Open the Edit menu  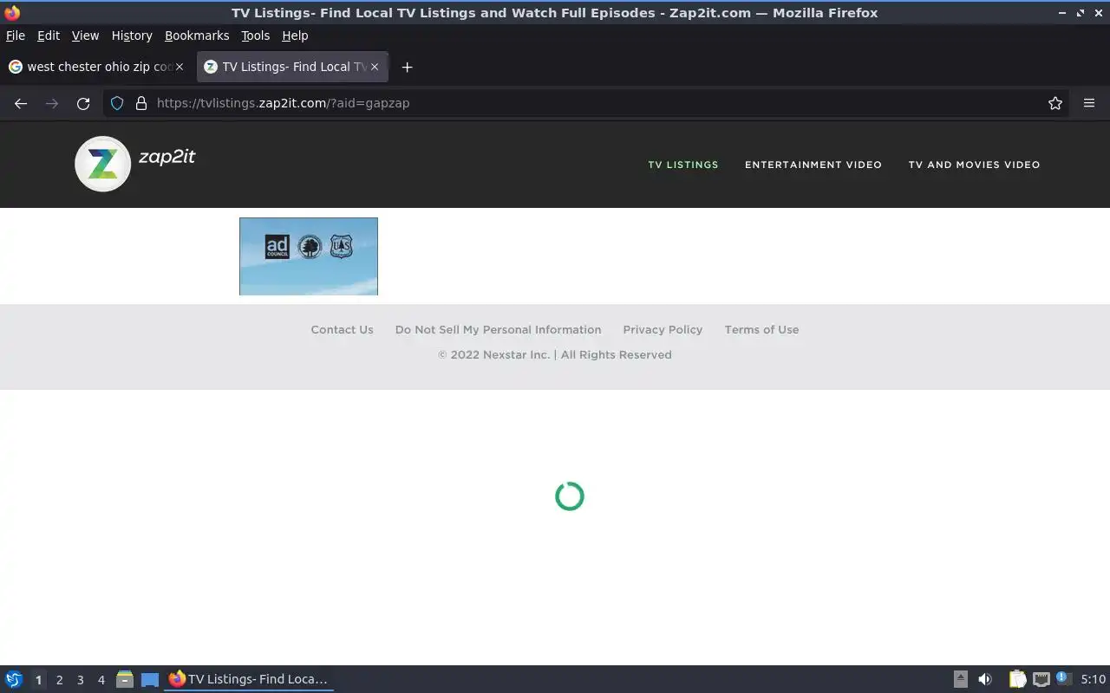tap(49, 36)
